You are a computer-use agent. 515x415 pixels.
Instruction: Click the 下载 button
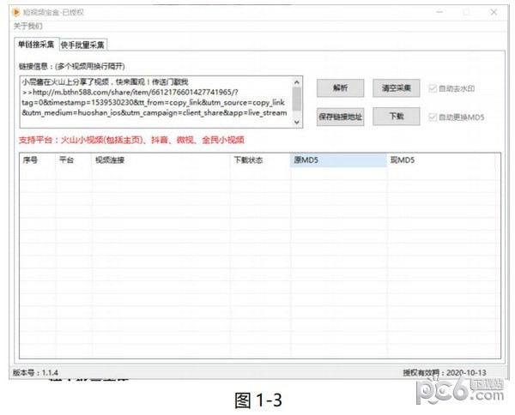396,116
